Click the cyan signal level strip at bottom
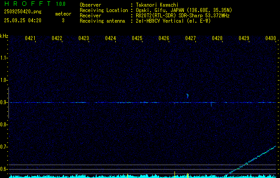The width and height of the screenshot is (280, 178). (x=142, y=176)
